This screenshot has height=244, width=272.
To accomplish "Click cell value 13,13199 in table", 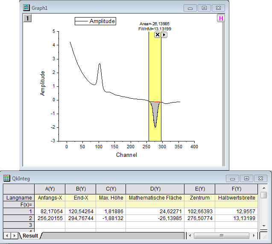I will coord(236,218).
